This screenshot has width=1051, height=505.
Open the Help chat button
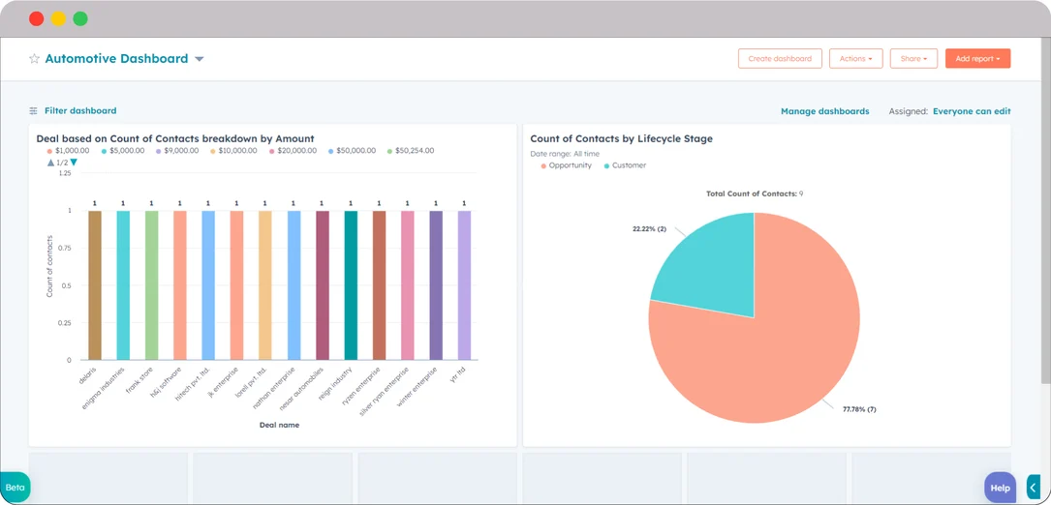click(x=1000, y=489)
